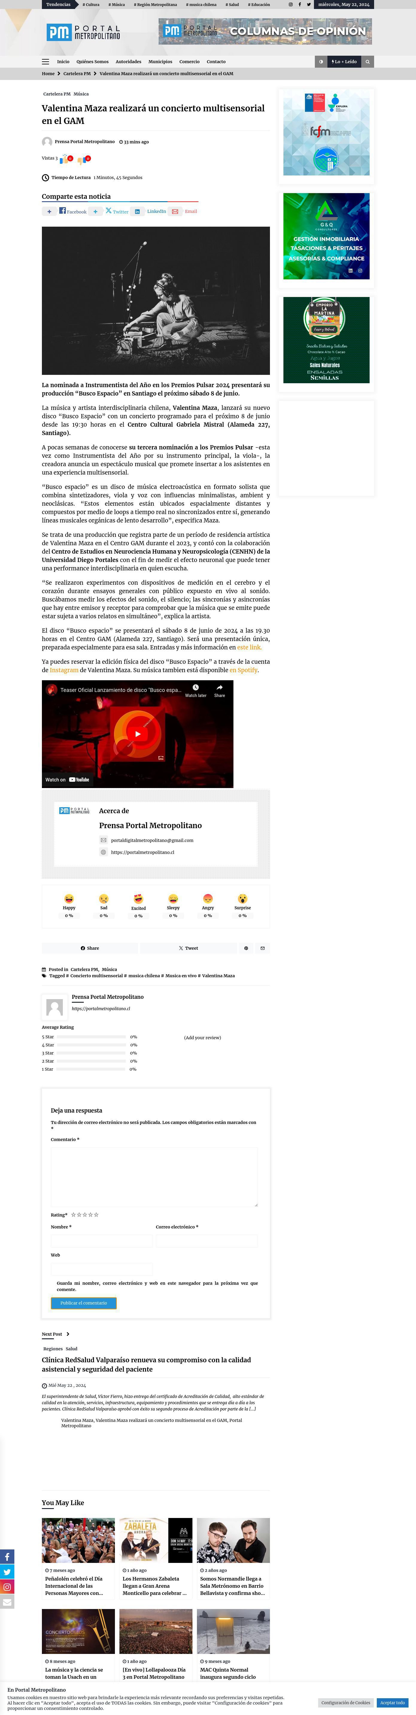This screenshot has height=1715, width=416.
Task: Select the Happy reaction emoji
Action: click(x=69, y=899)
